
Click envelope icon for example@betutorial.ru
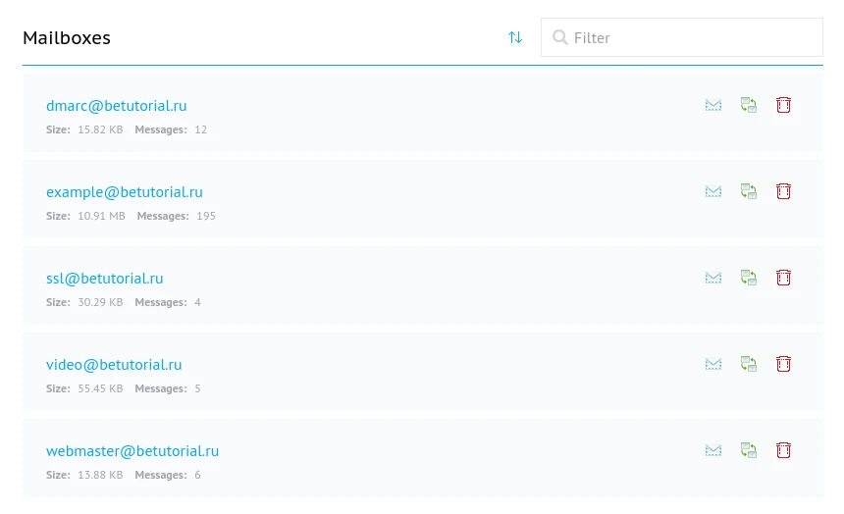click(713, 191)
